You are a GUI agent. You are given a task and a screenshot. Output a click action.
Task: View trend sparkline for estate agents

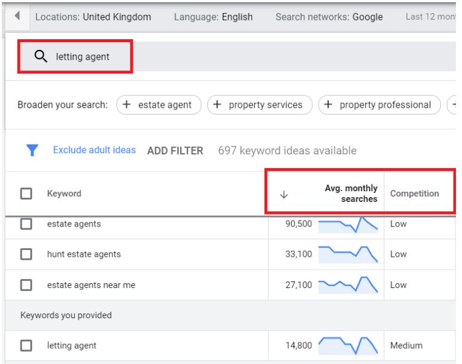point(348,225)
